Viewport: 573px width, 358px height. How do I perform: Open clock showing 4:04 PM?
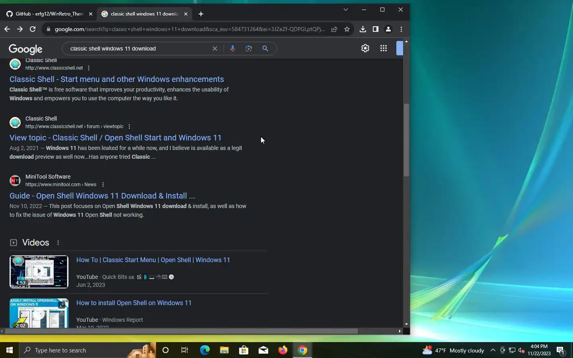[539, 350]
